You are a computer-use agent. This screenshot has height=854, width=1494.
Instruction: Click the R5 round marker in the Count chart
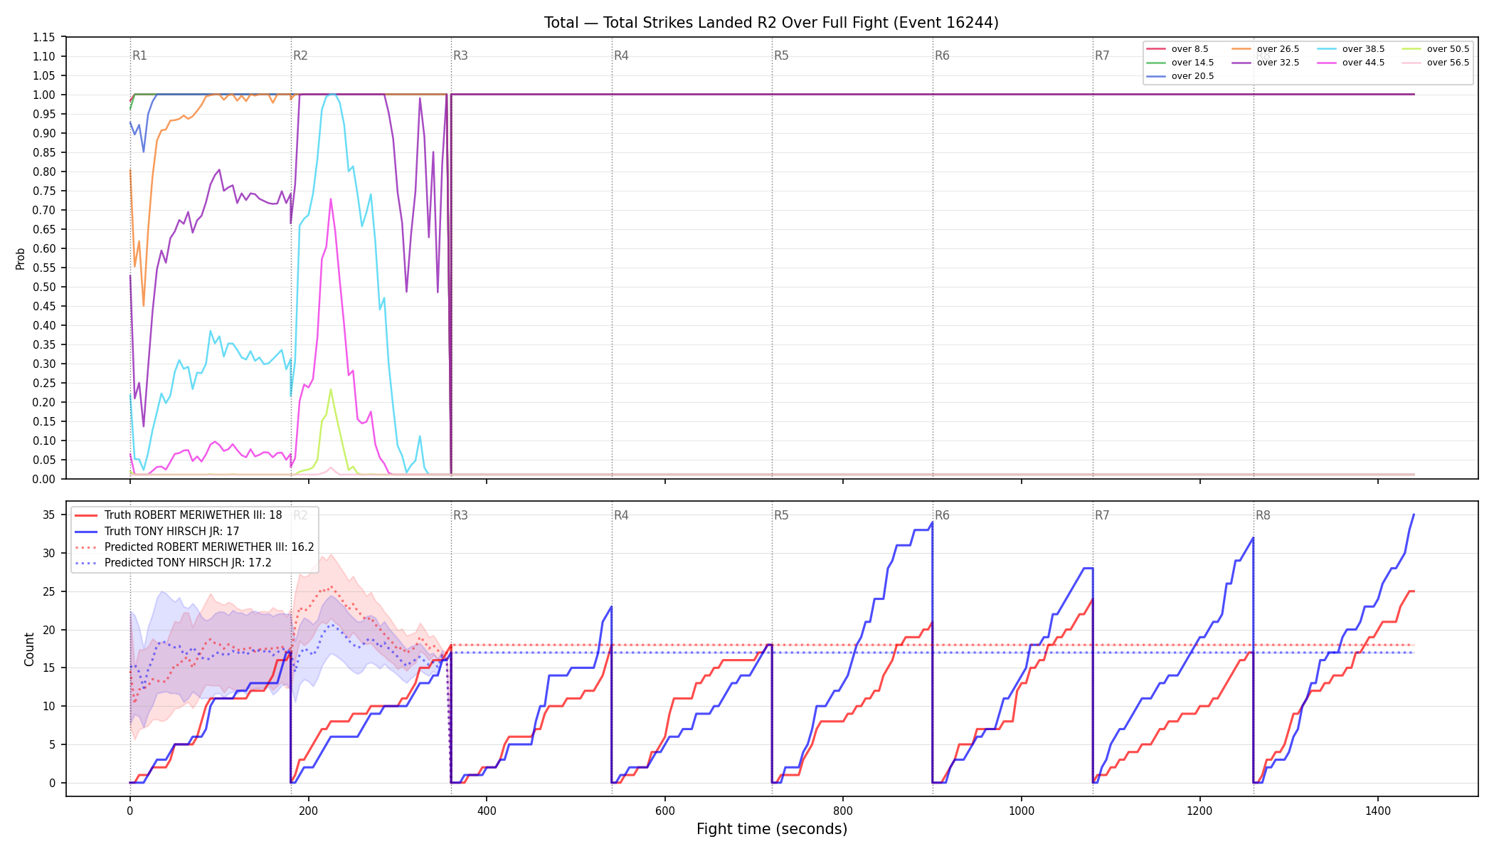click(x=781, y=515)
